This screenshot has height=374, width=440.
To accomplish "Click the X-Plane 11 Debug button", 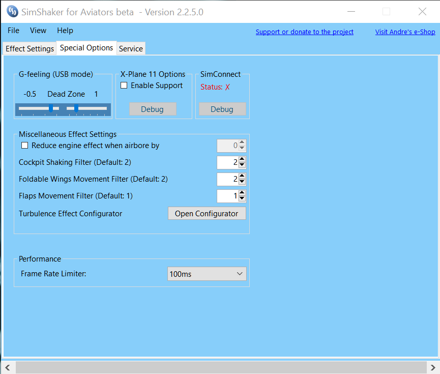I will 153,109.
